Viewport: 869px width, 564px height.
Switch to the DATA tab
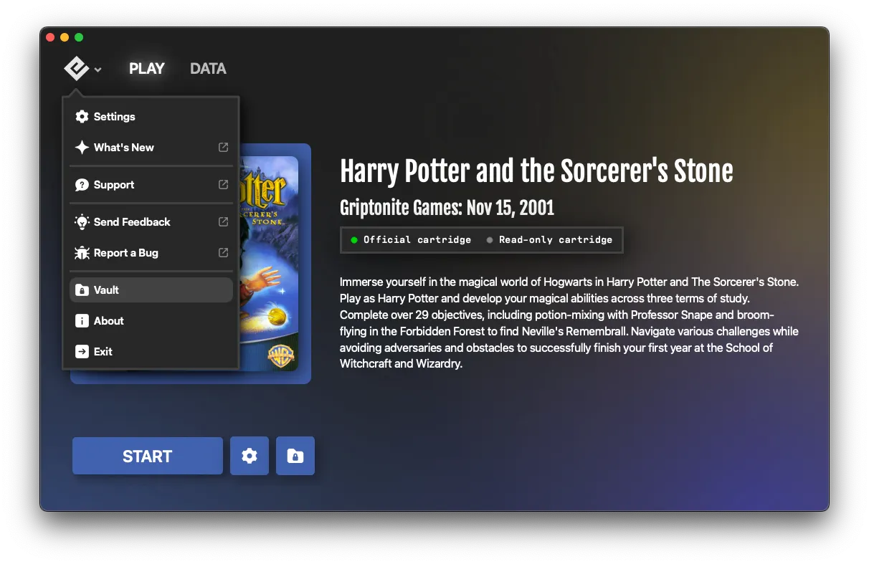pyautogui.click(x=208, y=68)
